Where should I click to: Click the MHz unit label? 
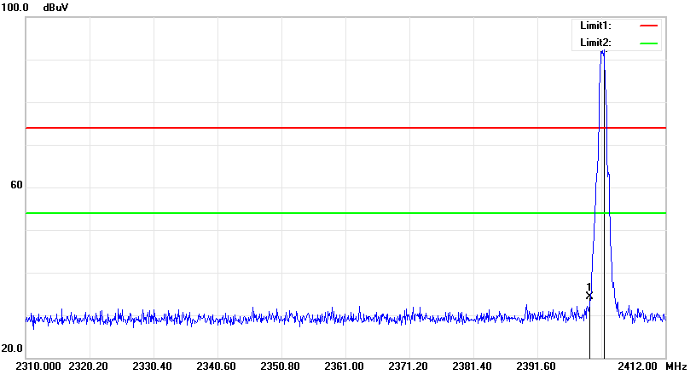(676, 366)
